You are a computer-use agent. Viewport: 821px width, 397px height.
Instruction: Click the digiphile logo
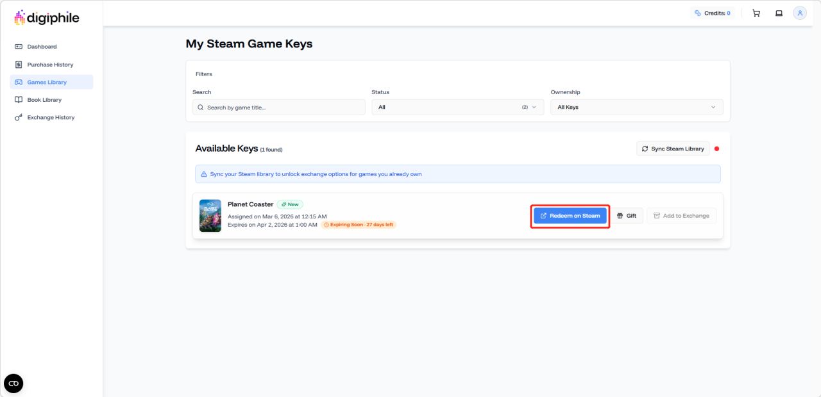click(x=46, y=18)
